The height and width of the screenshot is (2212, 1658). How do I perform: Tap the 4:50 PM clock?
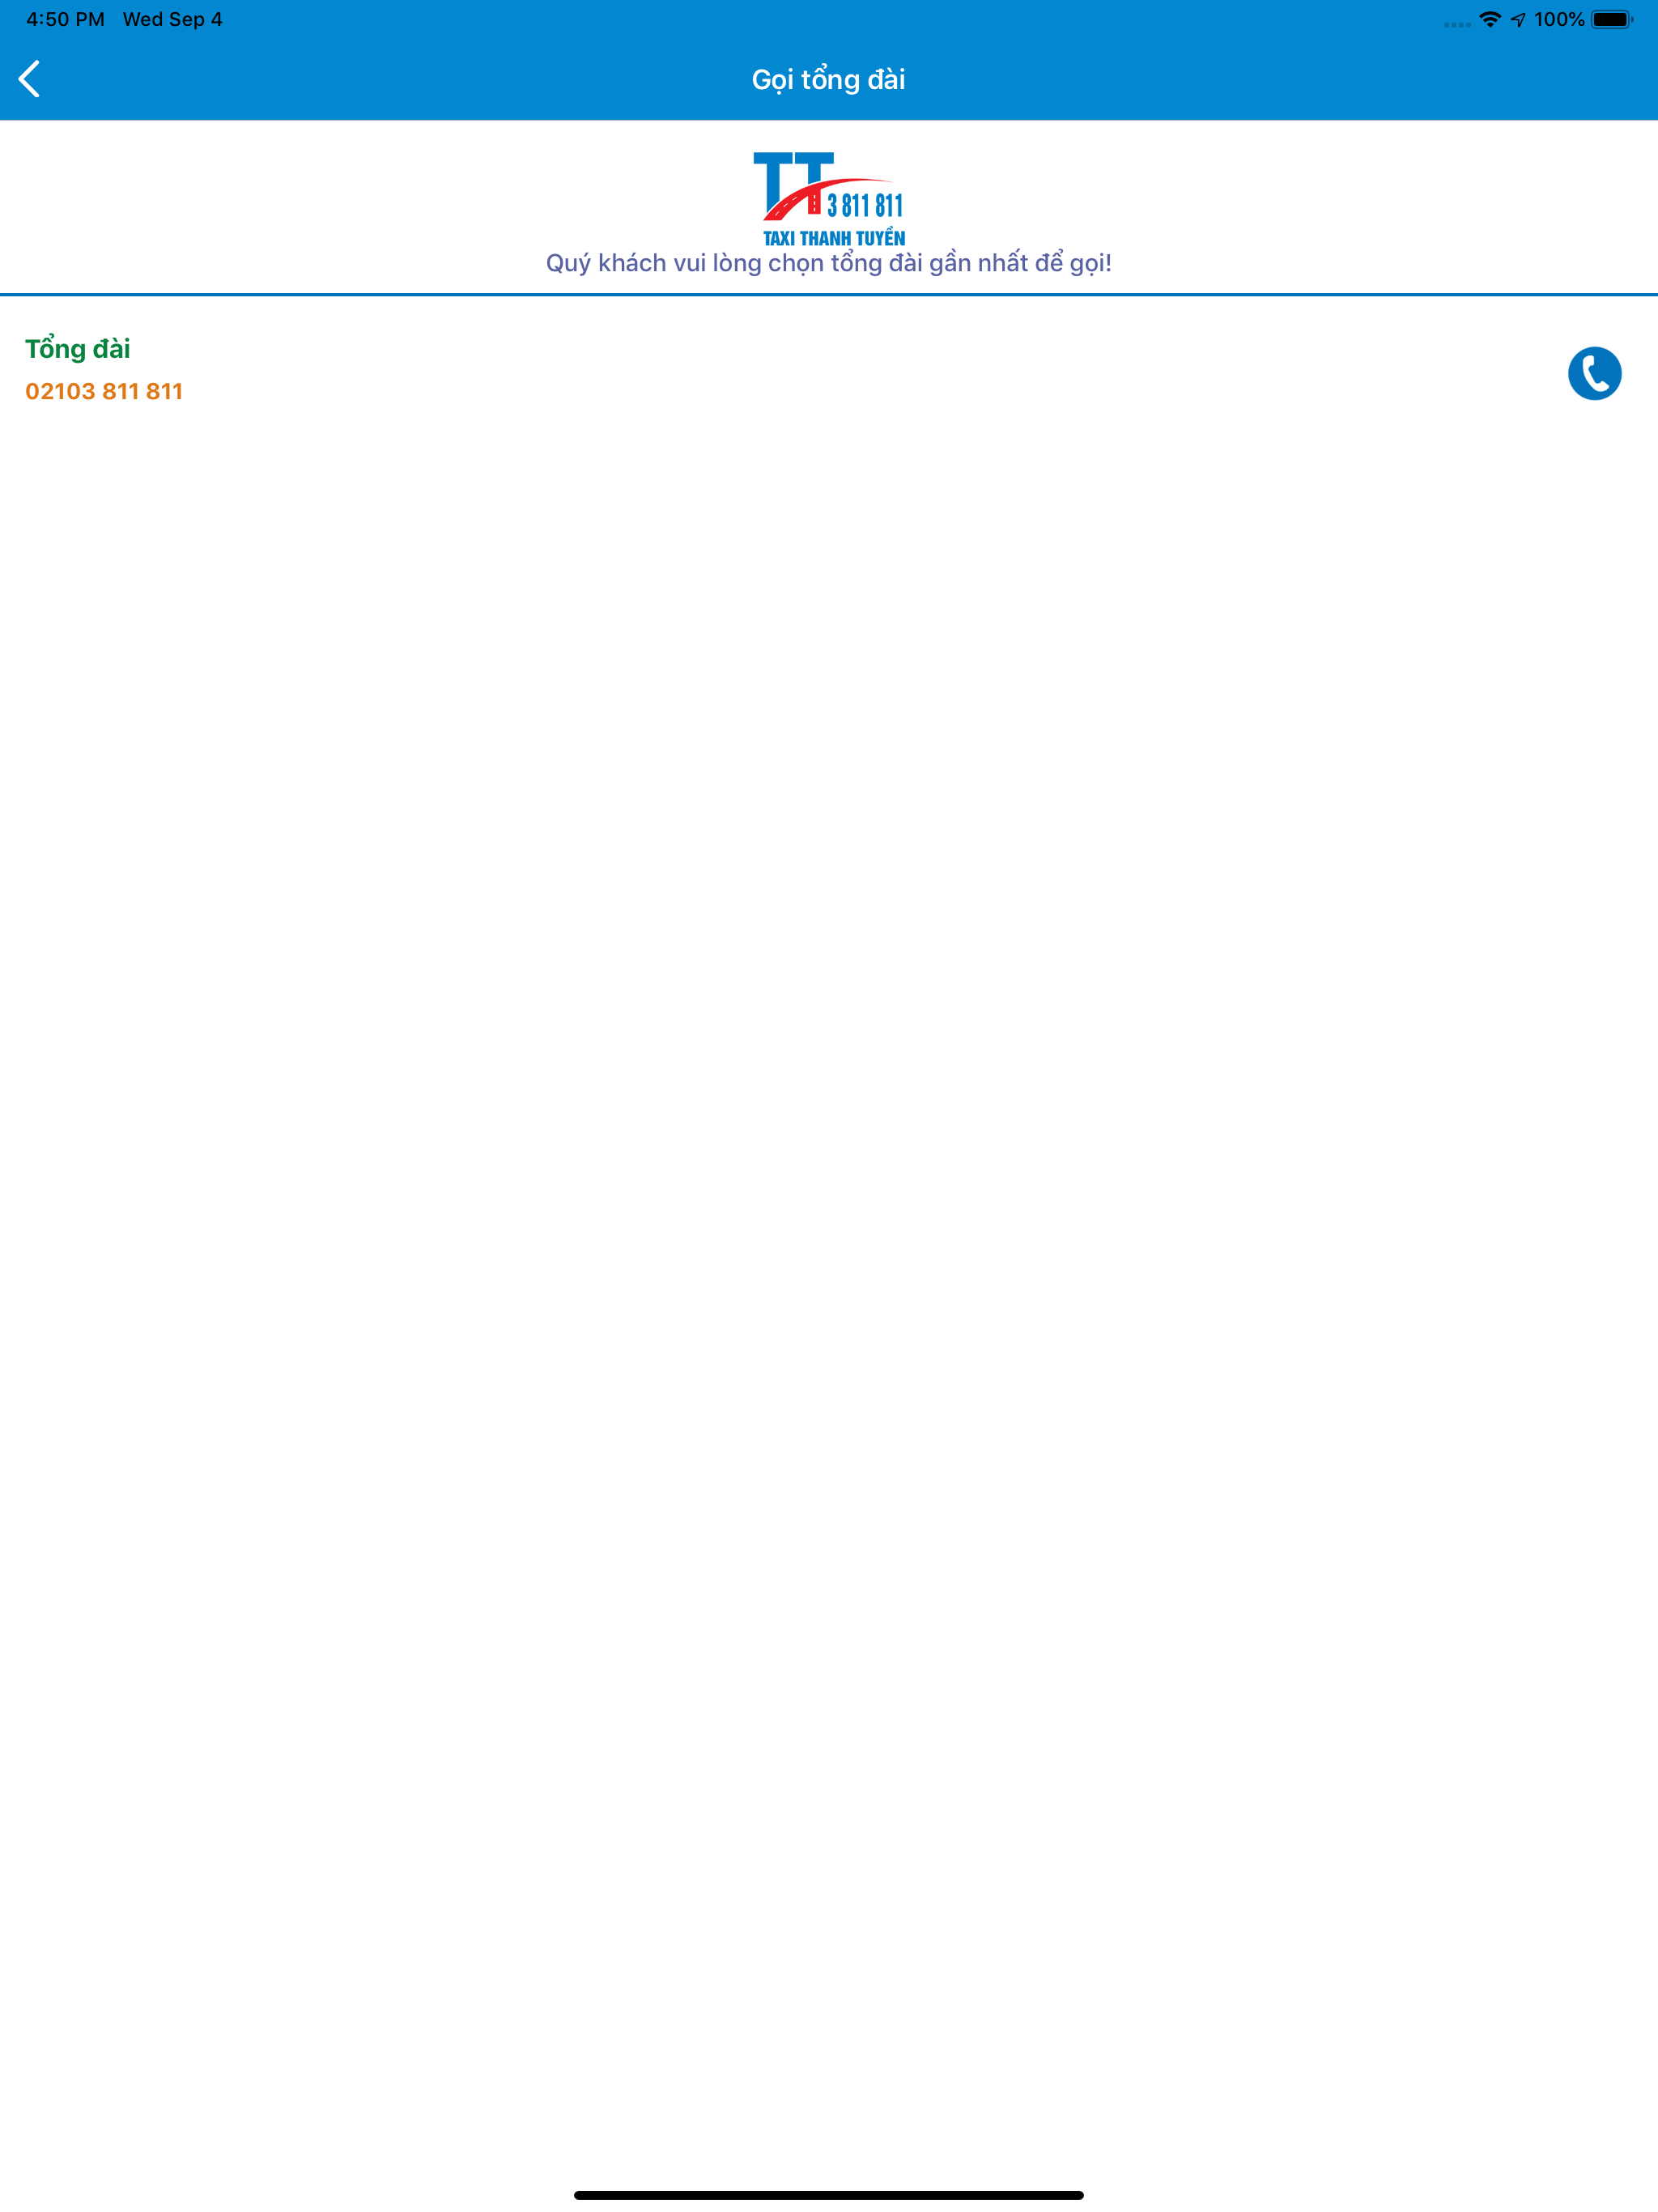(65, 20)
